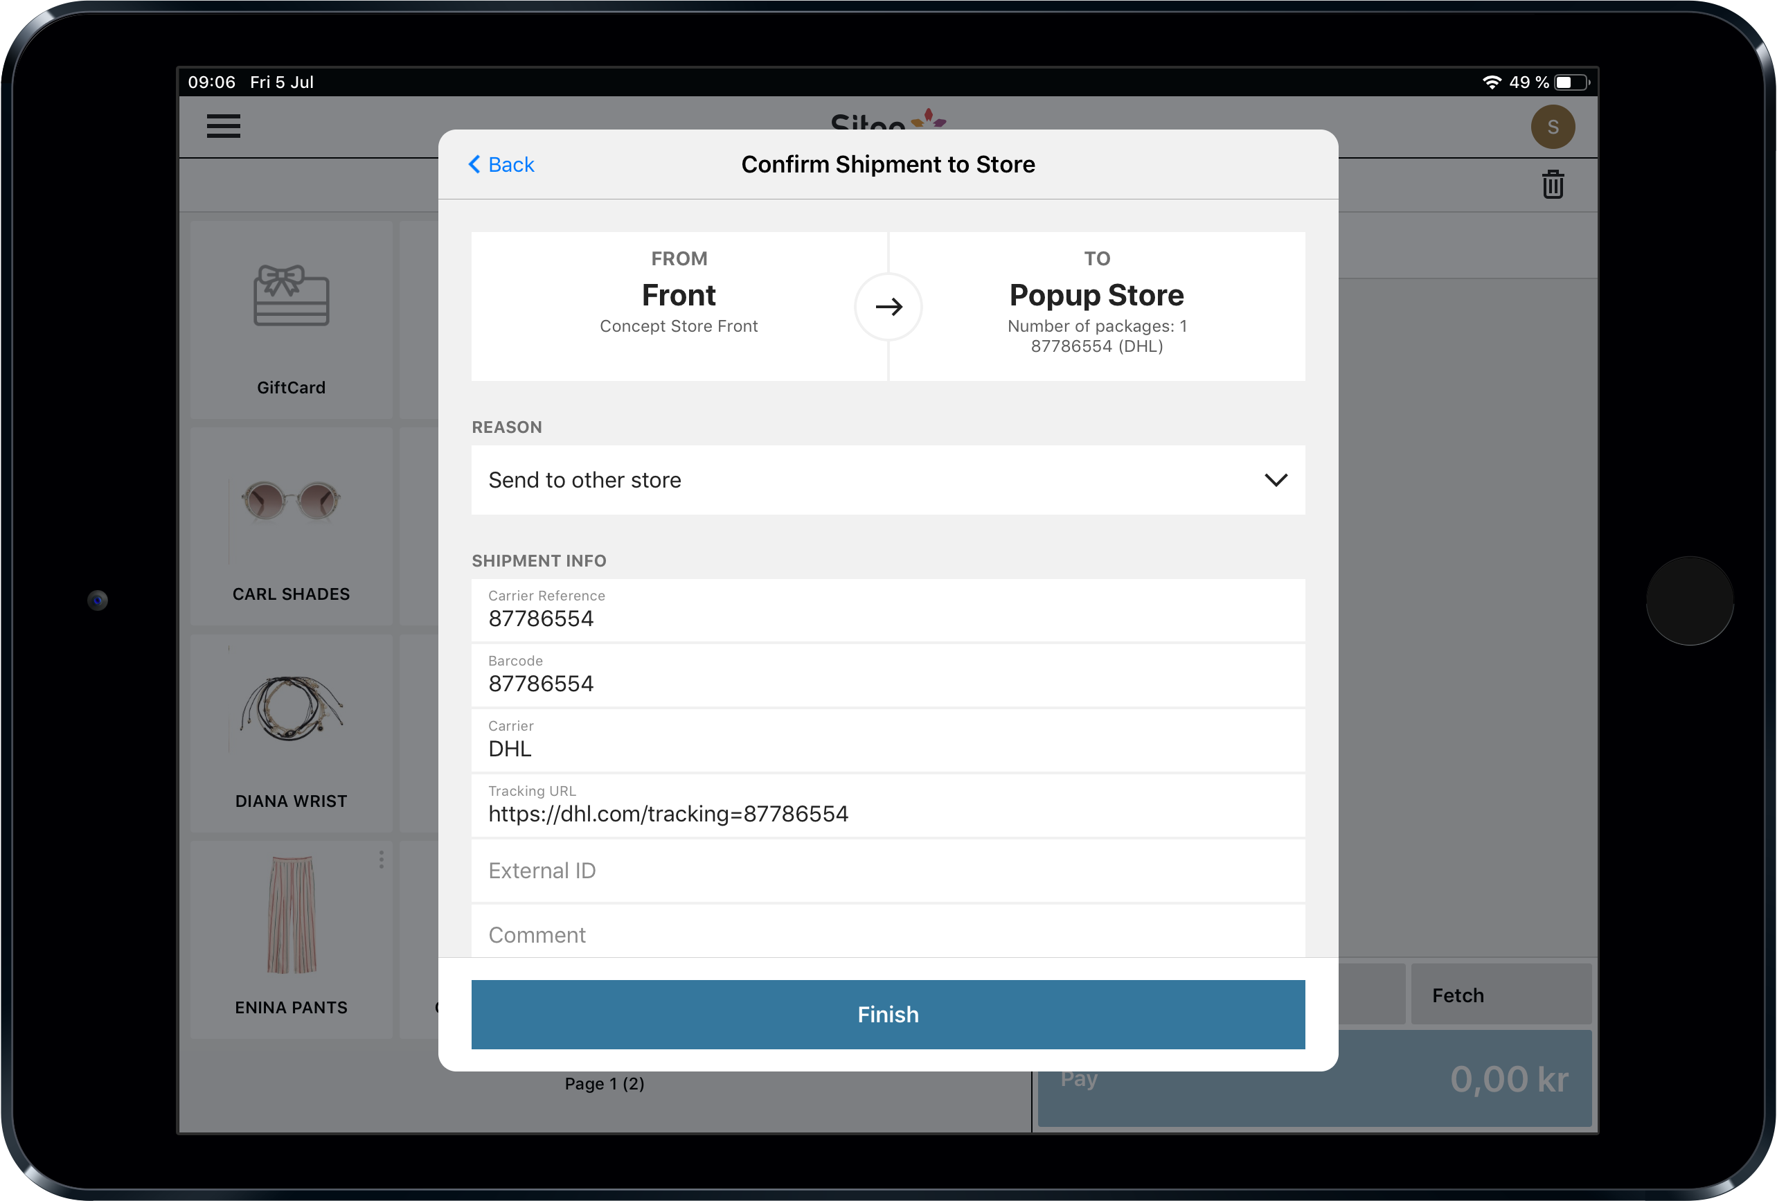This screenshot has width=1777, height=1201.
Task: Select the GiftCard product tile
Action: (x=292, y=320)
